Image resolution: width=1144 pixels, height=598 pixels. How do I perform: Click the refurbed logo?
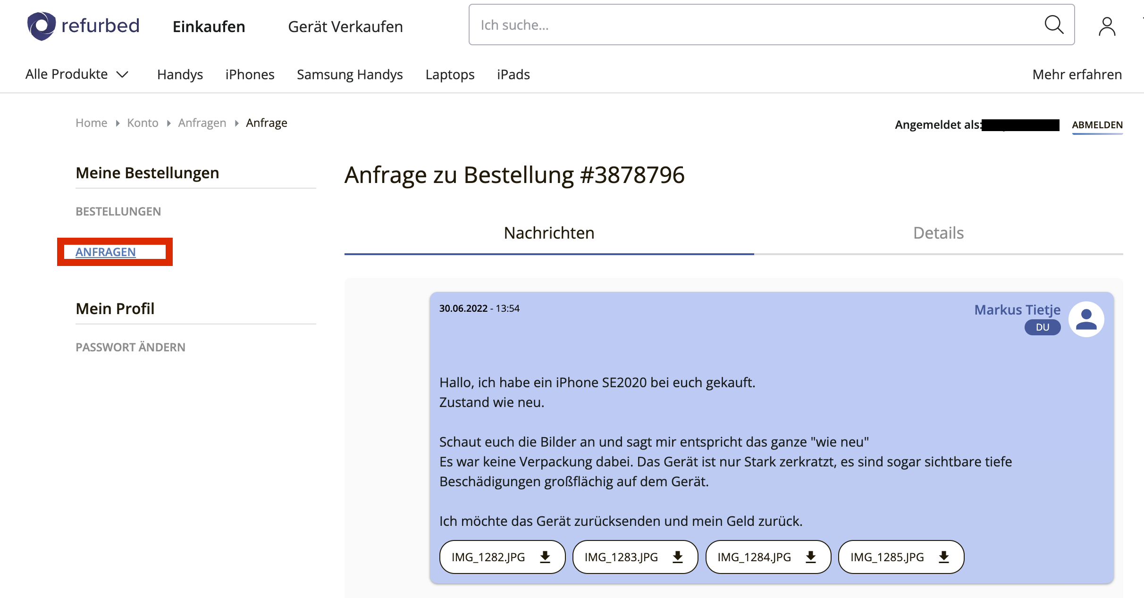[x=83, y=26]
